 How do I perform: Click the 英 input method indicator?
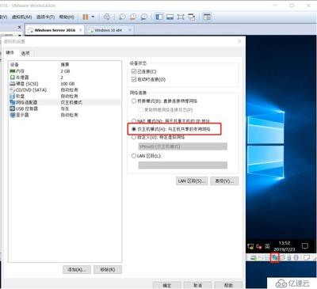click(x=267, y=246)
